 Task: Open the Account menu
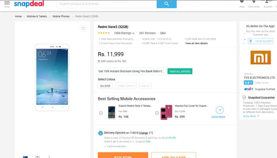[x=268, y=4]
